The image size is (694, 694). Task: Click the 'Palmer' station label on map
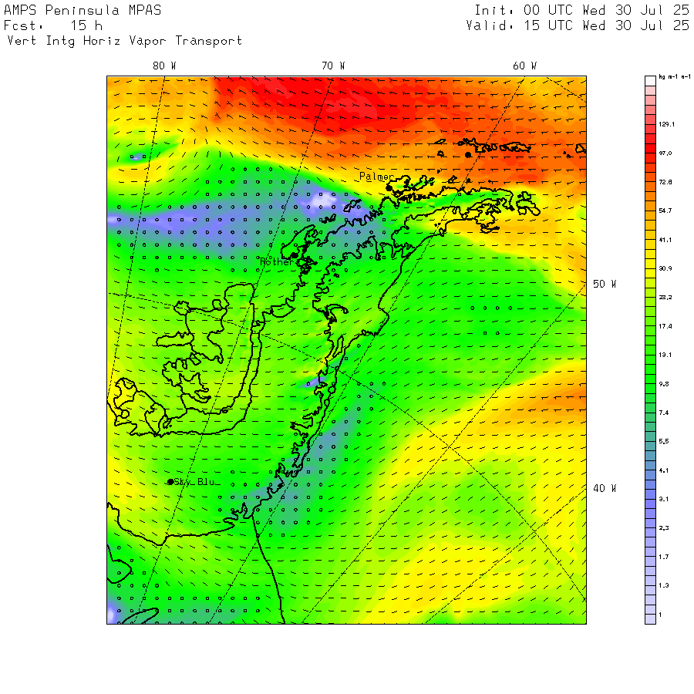(376, 177)
